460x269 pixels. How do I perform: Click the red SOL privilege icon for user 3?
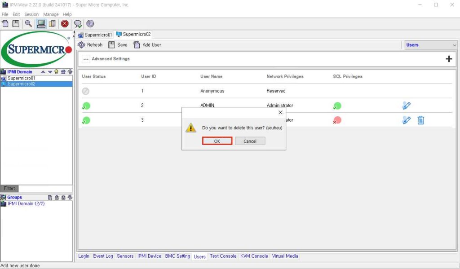(x=337, y=120)
